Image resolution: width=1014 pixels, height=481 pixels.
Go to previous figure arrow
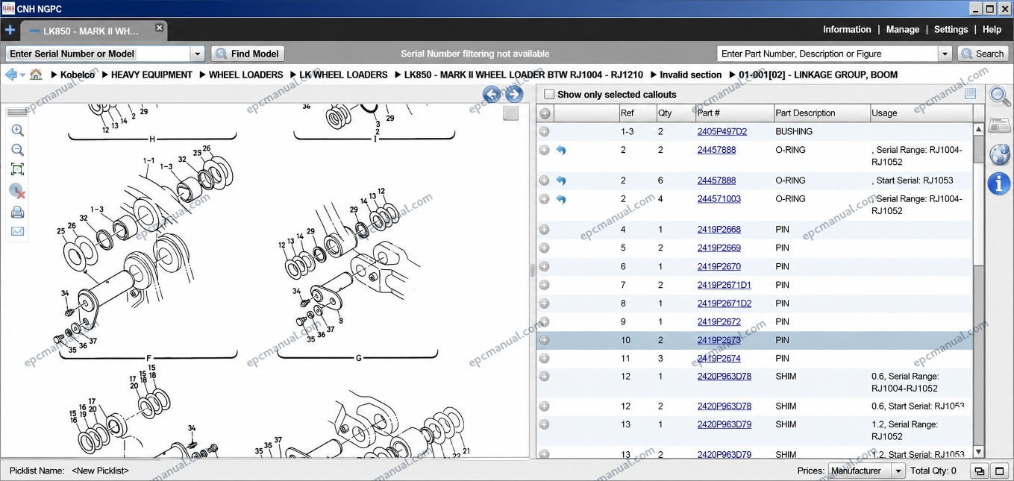(x=492, y=94)
